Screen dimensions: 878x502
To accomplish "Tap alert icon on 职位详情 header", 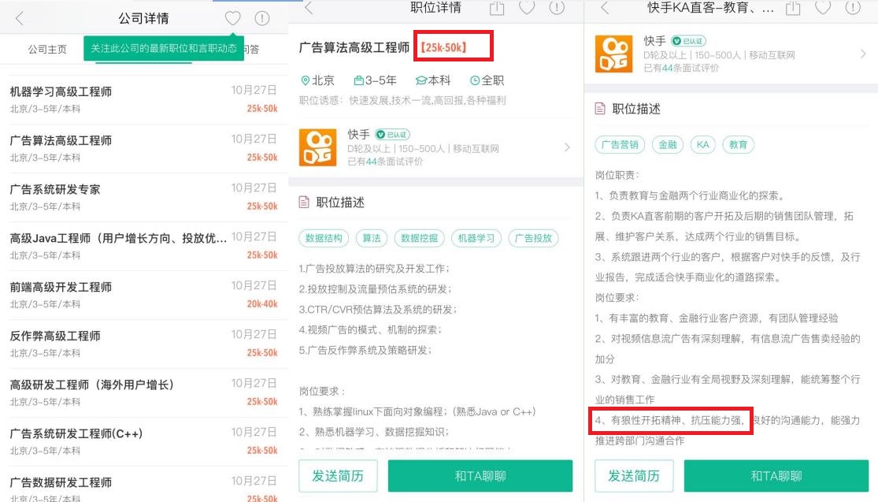I will coord(557,8).
